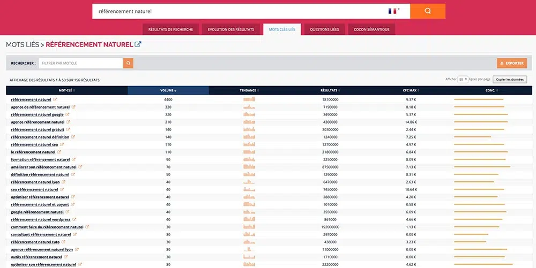Image resolution: width=536 pixels, height=268 pixels.
Task: Open external icon next to référencement naturel lyon
Action: pos(64,182)
